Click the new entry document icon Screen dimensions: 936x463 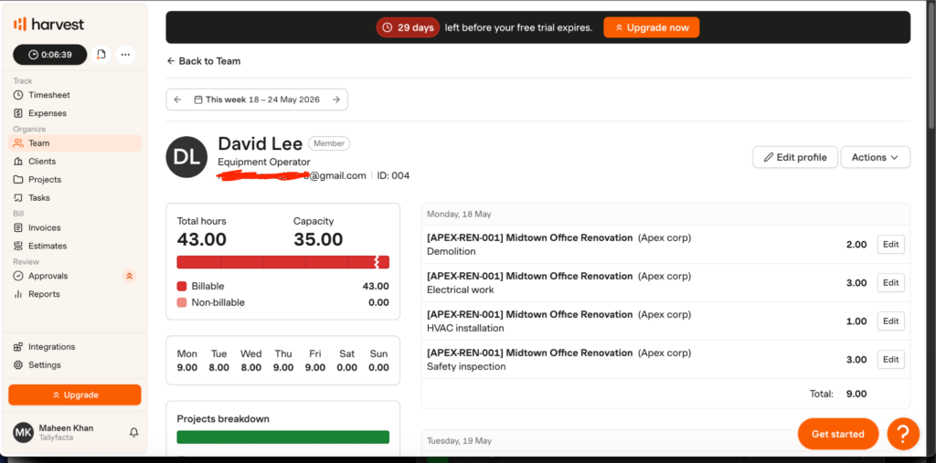101,55
